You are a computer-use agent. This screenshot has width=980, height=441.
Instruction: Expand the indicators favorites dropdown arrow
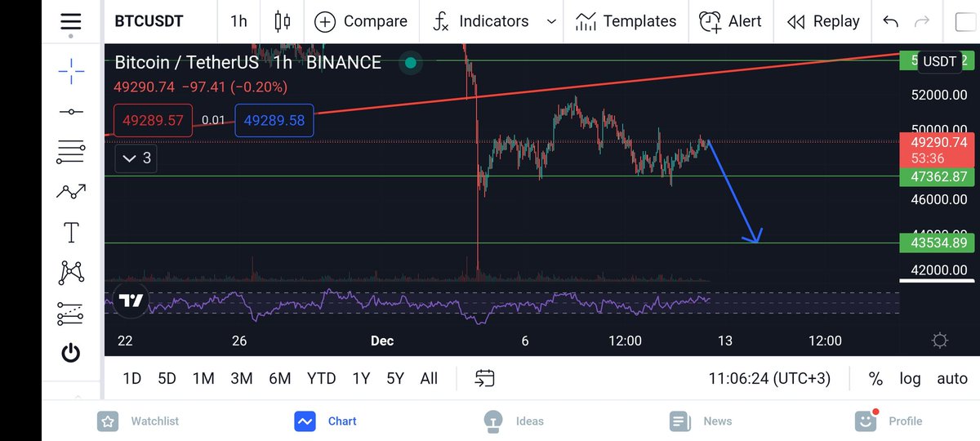tap(551, 22)
